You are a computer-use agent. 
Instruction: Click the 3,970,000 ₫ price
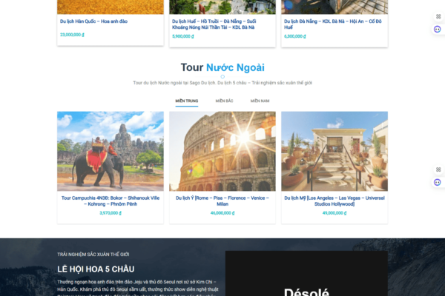tap(111, 213)
